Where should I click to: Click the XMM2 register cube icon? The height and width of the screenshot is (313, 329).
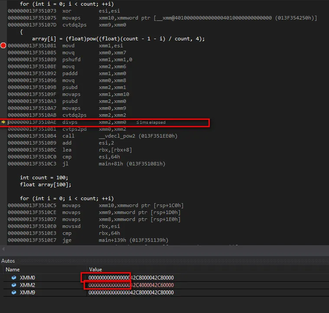pyautogui.click(x=14, y=285)
